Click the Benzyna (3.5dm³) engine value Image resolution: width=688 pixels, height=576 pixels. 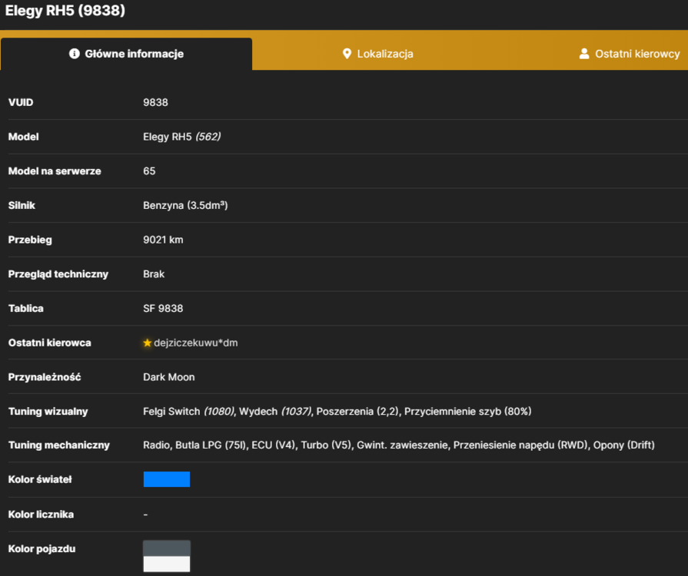click(x=185, y=205)
